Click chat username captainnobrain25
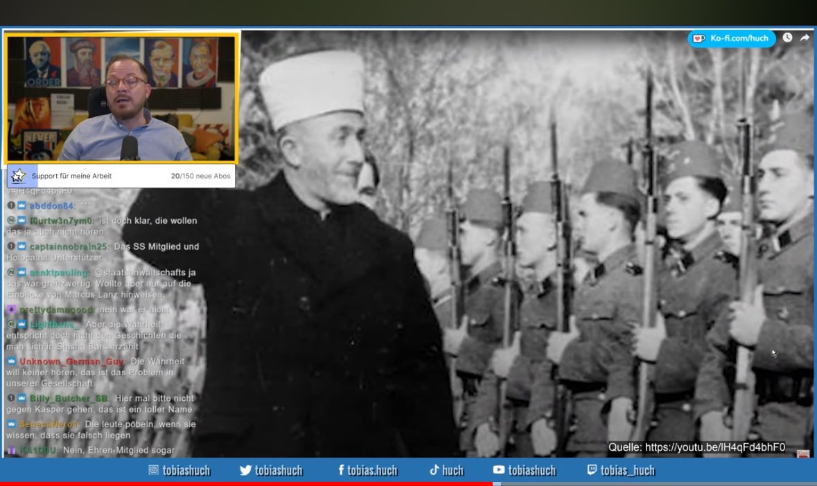Screen dimensions: 817x486 (69, 246)
